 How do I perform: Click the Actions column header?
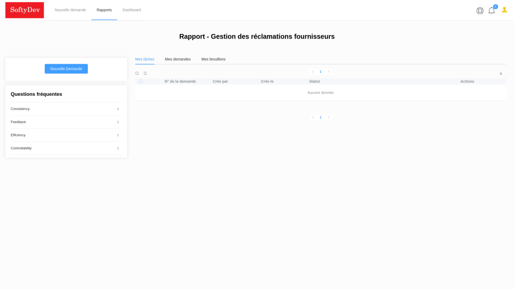[x=467, y=81]
